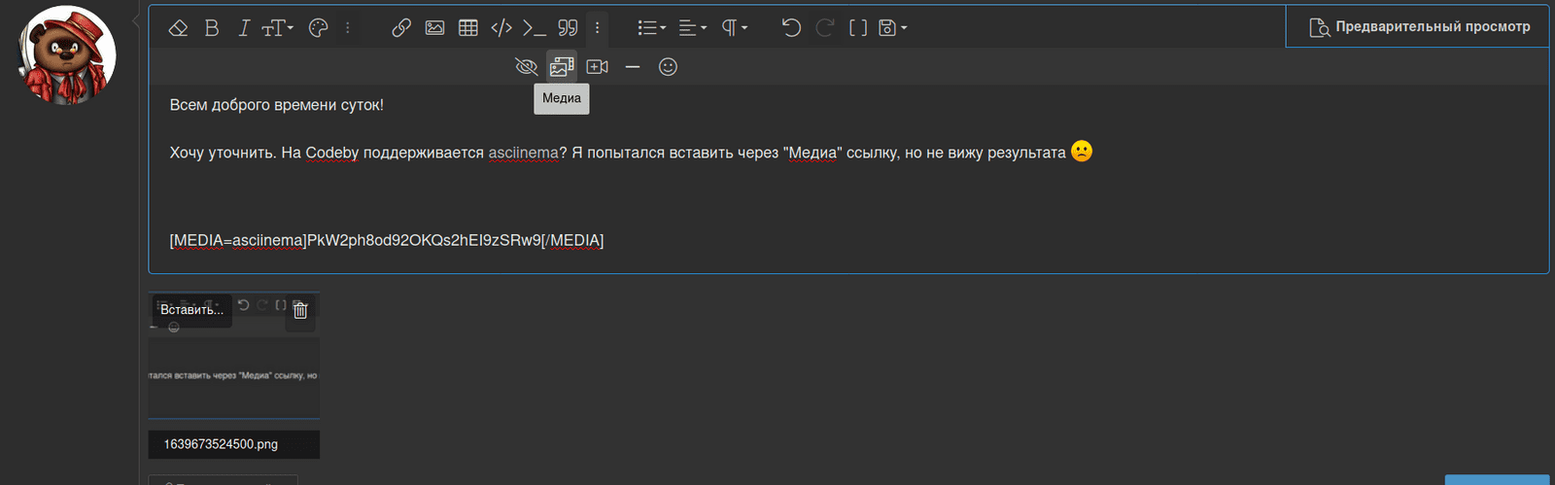1555x485 pixels.
Task: Click the insert link icon
Action: pyautogui.click(x=401, y=28)
